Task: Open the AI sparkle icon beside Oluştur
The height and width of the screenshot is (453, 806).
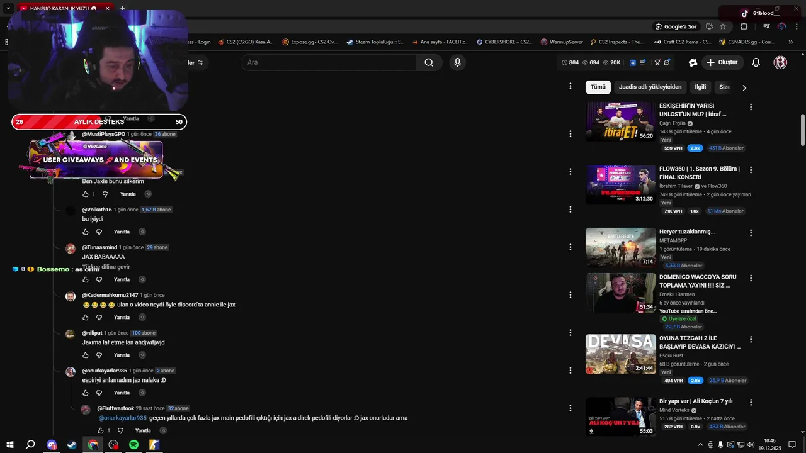Action: point(693,62)
